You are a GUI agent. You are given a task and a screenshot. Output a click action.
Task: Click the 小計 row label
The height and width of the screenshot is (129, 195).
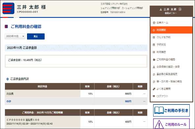click(9, 101)
